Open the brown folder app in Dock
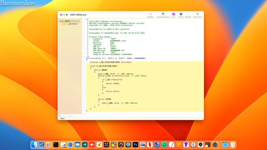The image size is (267, 150). click(208, 145)
